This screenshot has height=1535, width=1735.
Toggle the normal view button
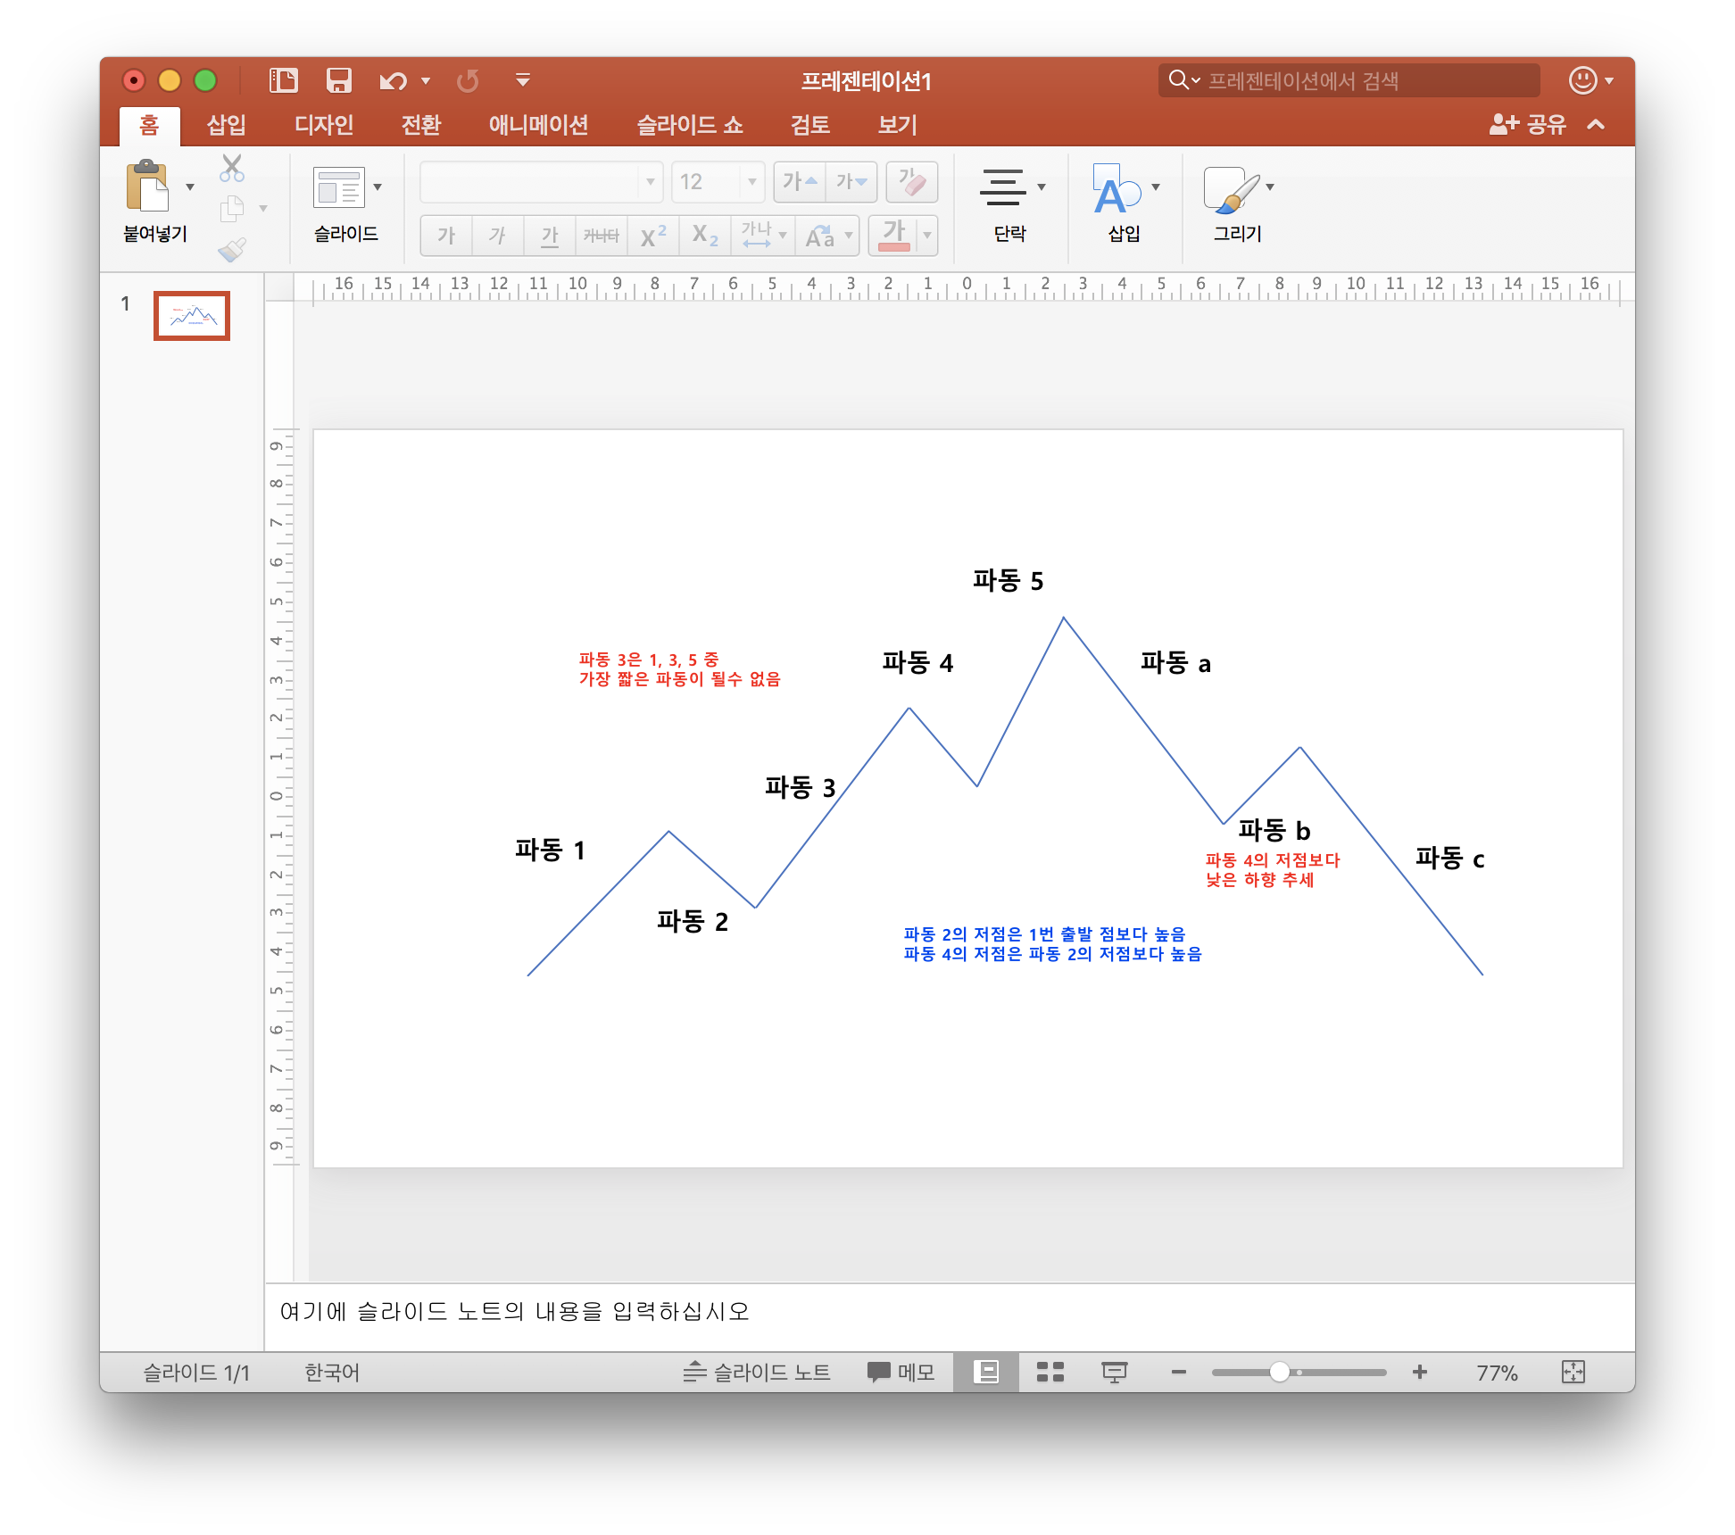(986, 1372)
